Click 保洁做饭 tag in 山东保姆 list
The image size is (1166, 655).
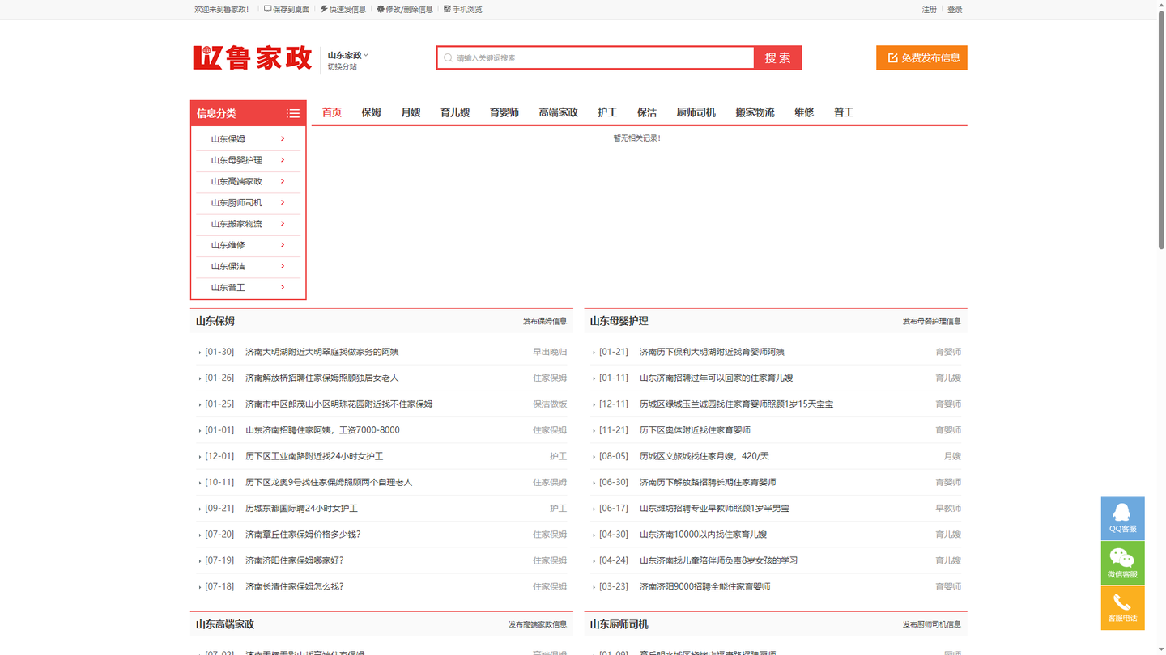point(550,404)
